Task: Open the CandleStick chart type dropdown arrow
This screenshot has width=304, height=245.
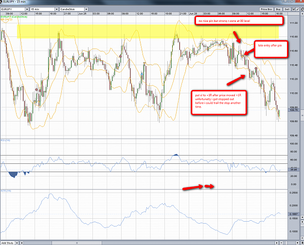Action: [x=86, y=9]
